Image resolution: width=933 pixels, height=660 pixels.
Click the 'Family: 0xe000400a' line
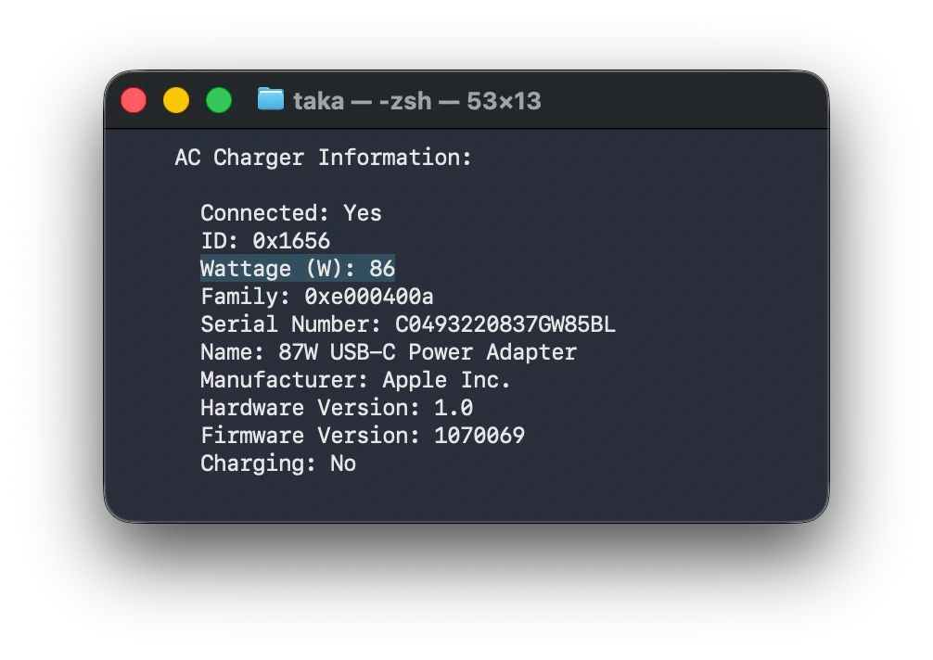click(317, 297)
